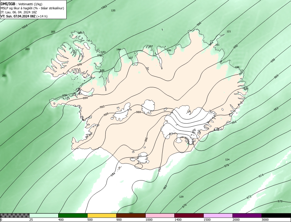Screen dimensions: 291x222
Task: Click the legend scale value 3000
Action: click(265, 220)
